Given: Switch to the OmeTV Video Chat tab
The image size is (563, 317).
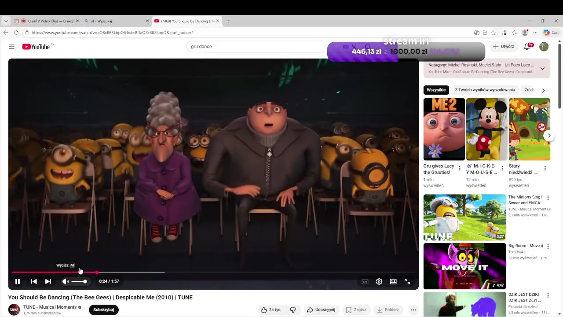Looking at the screenshot, I should [x=47, y=21].
